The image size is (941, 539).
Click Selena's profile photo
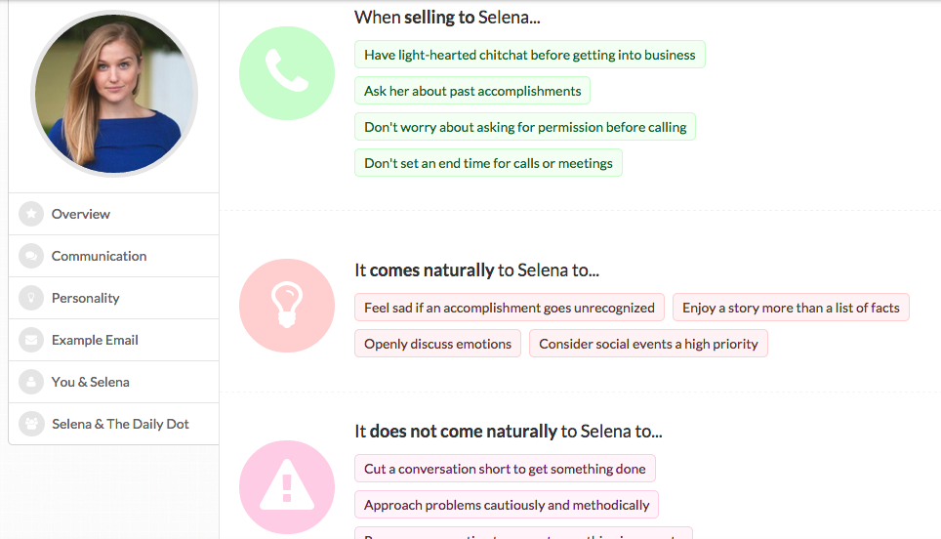114,95
